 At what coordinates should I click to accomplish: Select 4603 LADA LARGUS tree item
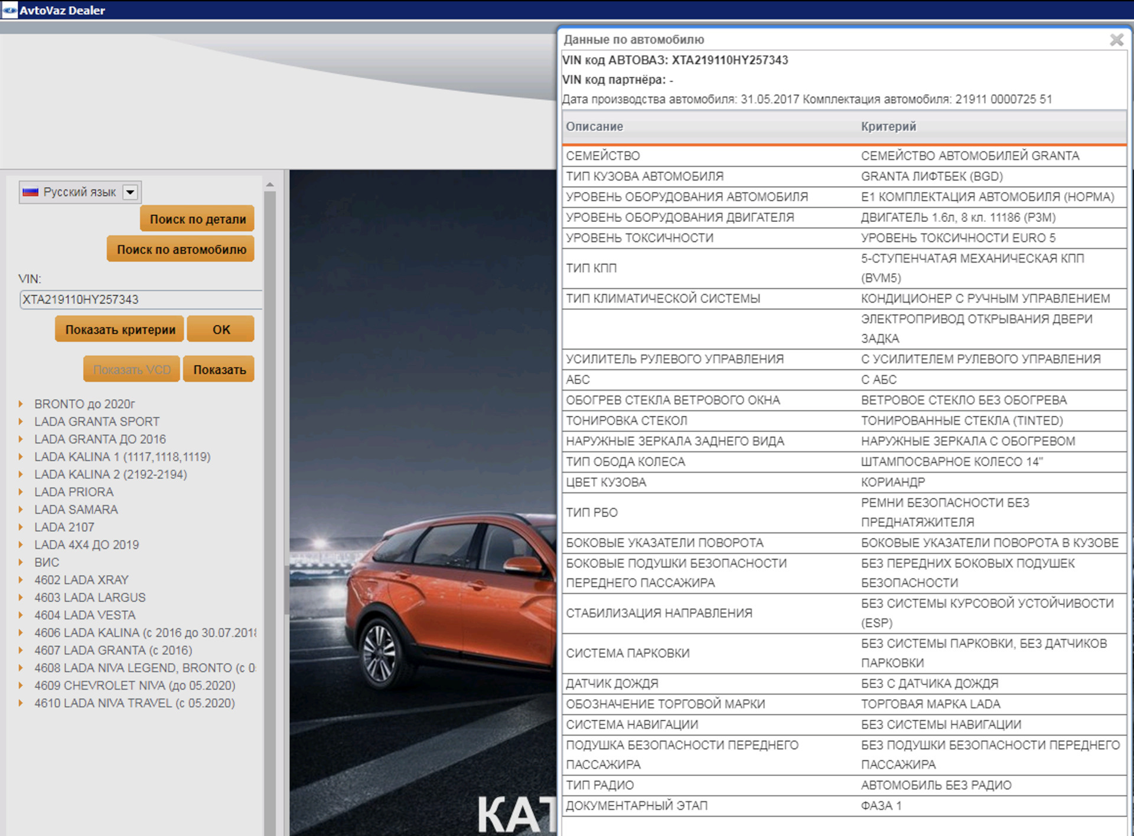(90, 597)
